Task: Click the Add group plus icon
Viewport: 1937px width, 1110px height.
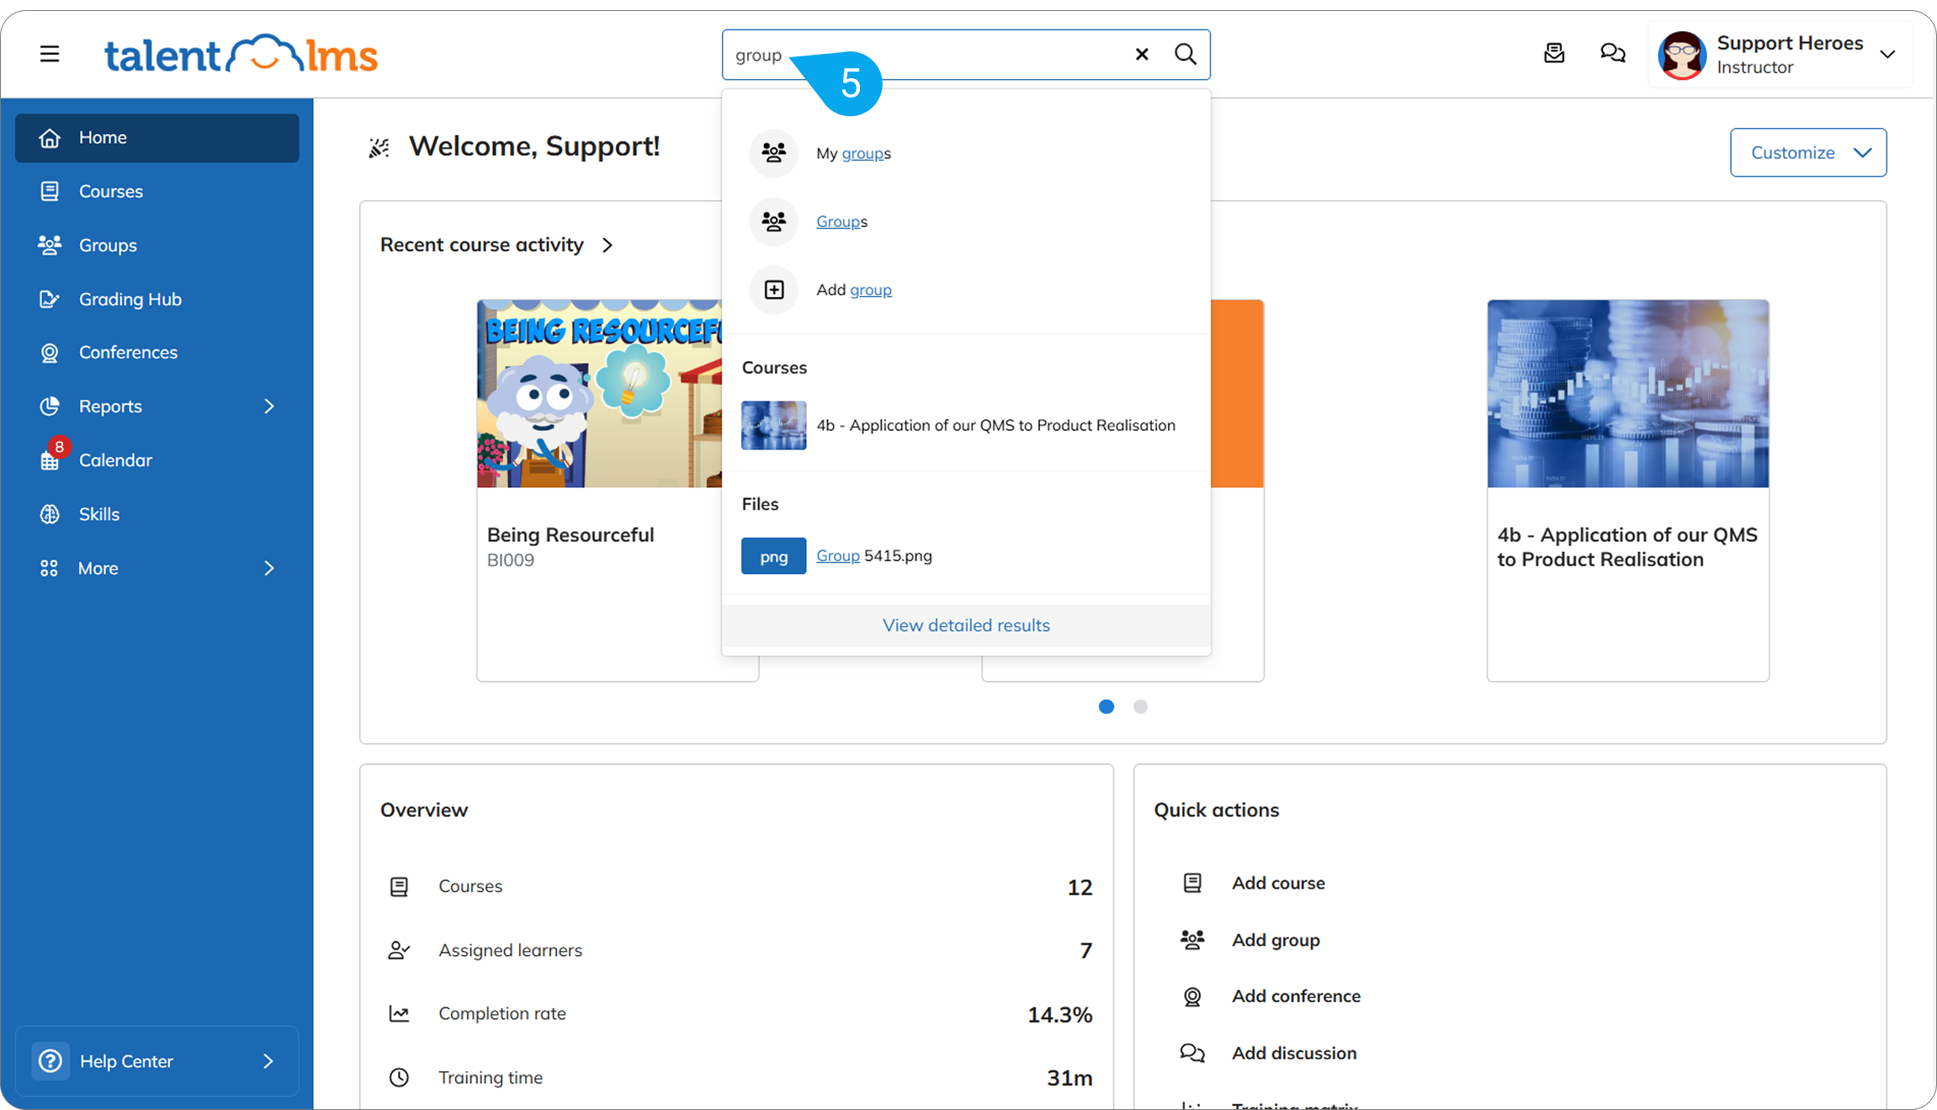Action: (x=773, y=289)
